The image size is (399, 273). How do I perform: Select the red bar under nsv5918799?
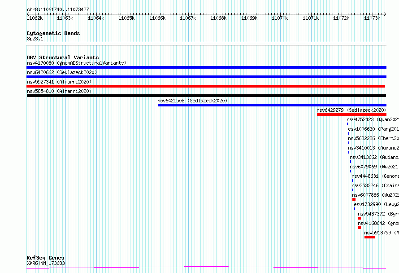click(x=369, y=237)
